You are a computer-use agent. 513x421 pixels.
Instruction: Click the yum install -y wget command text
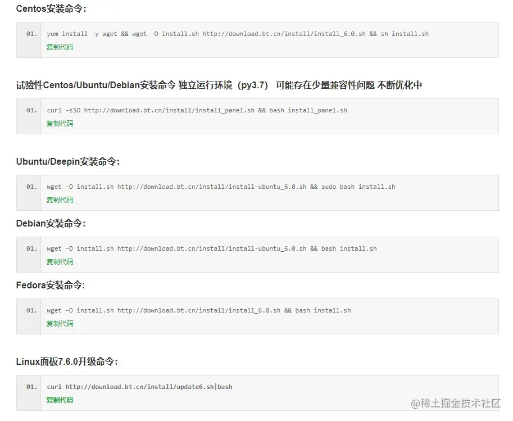pos(238,34)
